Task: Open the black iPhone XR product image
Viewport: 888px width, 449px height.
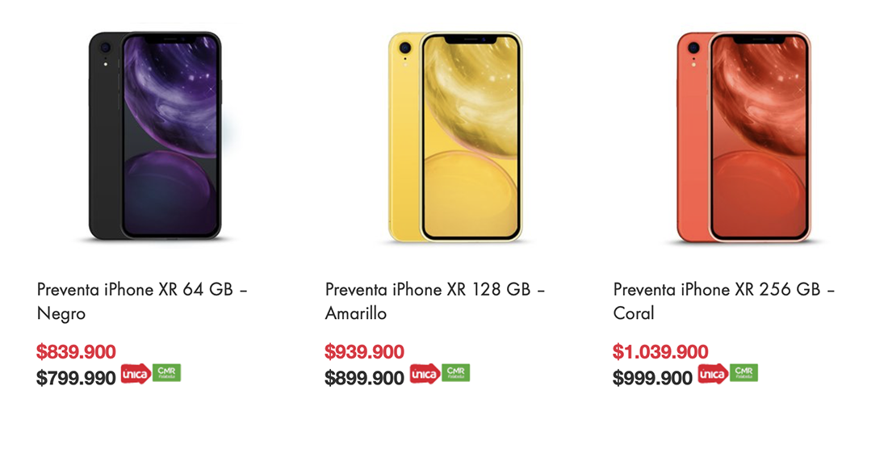Action: click(155, 136)
